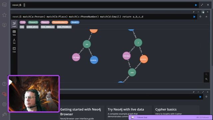Click the streamer webcam overlay

click(x=34, y=94)
